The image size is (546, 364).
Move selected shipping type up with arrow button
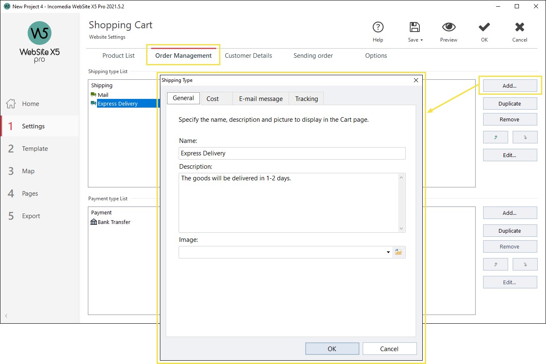(495, 137)
